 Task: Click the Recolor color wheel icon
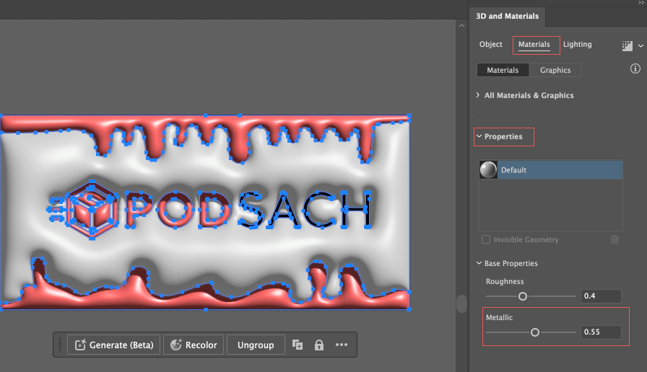click(176, 345)
